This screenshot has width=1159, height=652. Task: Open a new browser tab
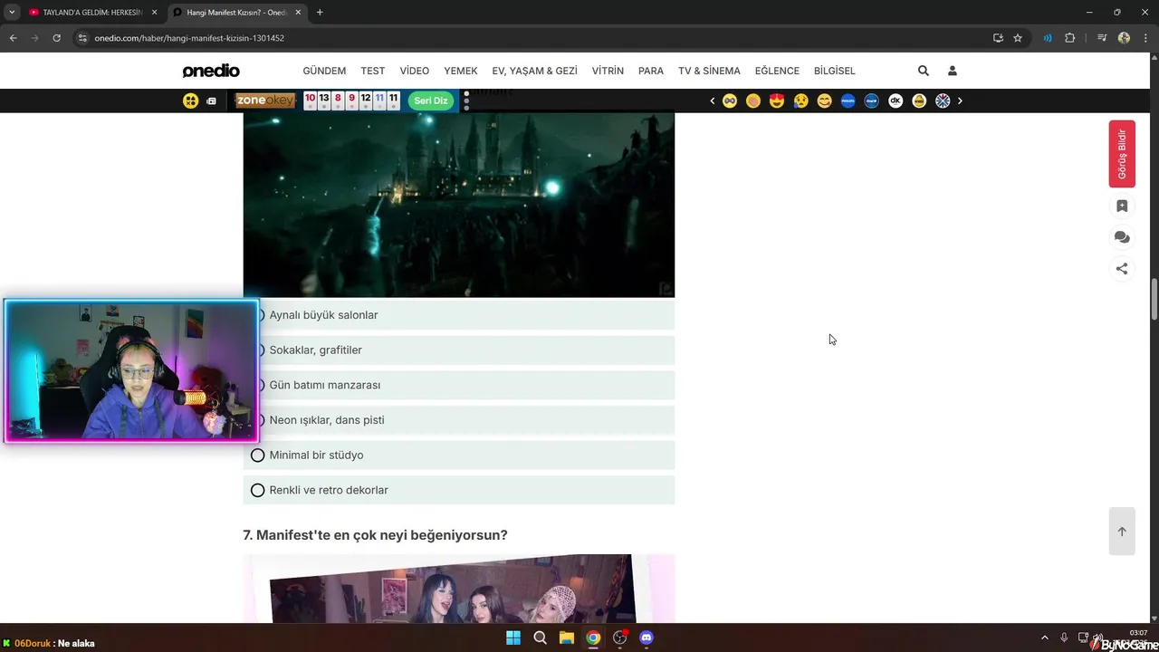point(320,13)
